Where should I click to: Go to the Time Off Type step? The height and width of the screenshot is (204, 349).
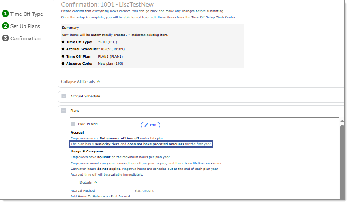coord(27,14)
